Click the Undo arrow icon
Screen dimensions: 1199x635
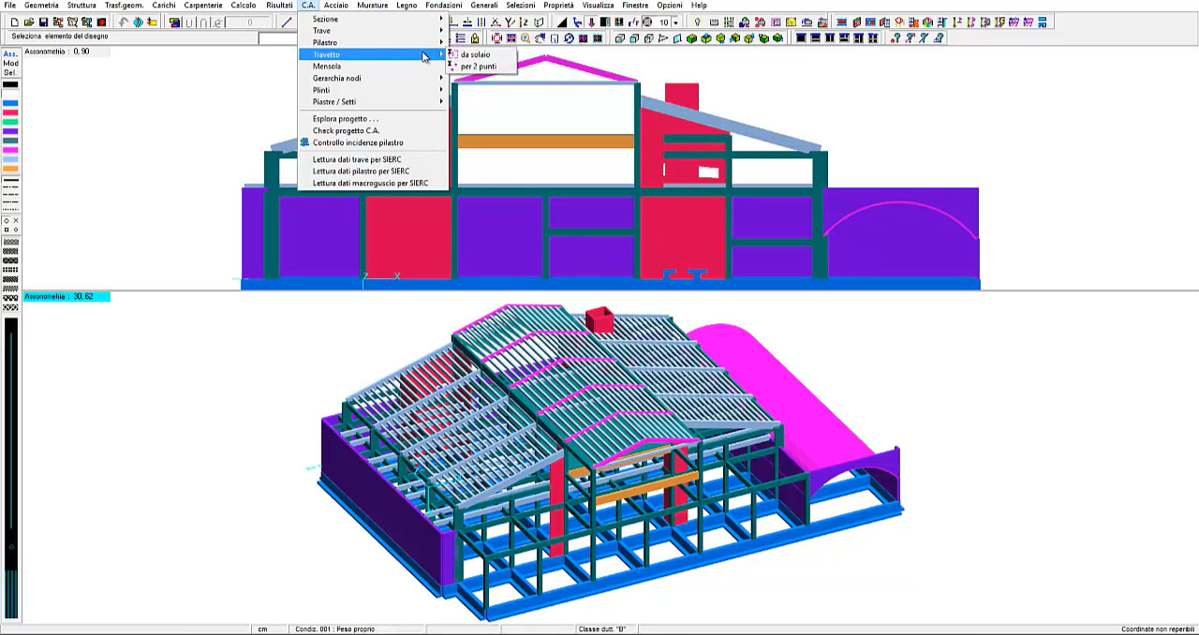point(123,22)
